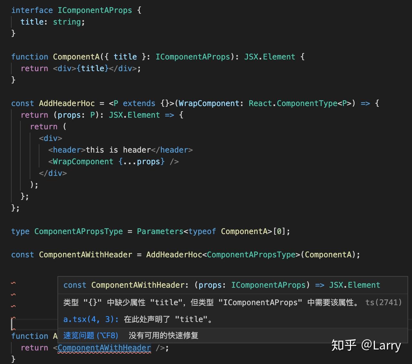Click the this is header text inside the header tag
412x364 pixels.
coord(118,150)
